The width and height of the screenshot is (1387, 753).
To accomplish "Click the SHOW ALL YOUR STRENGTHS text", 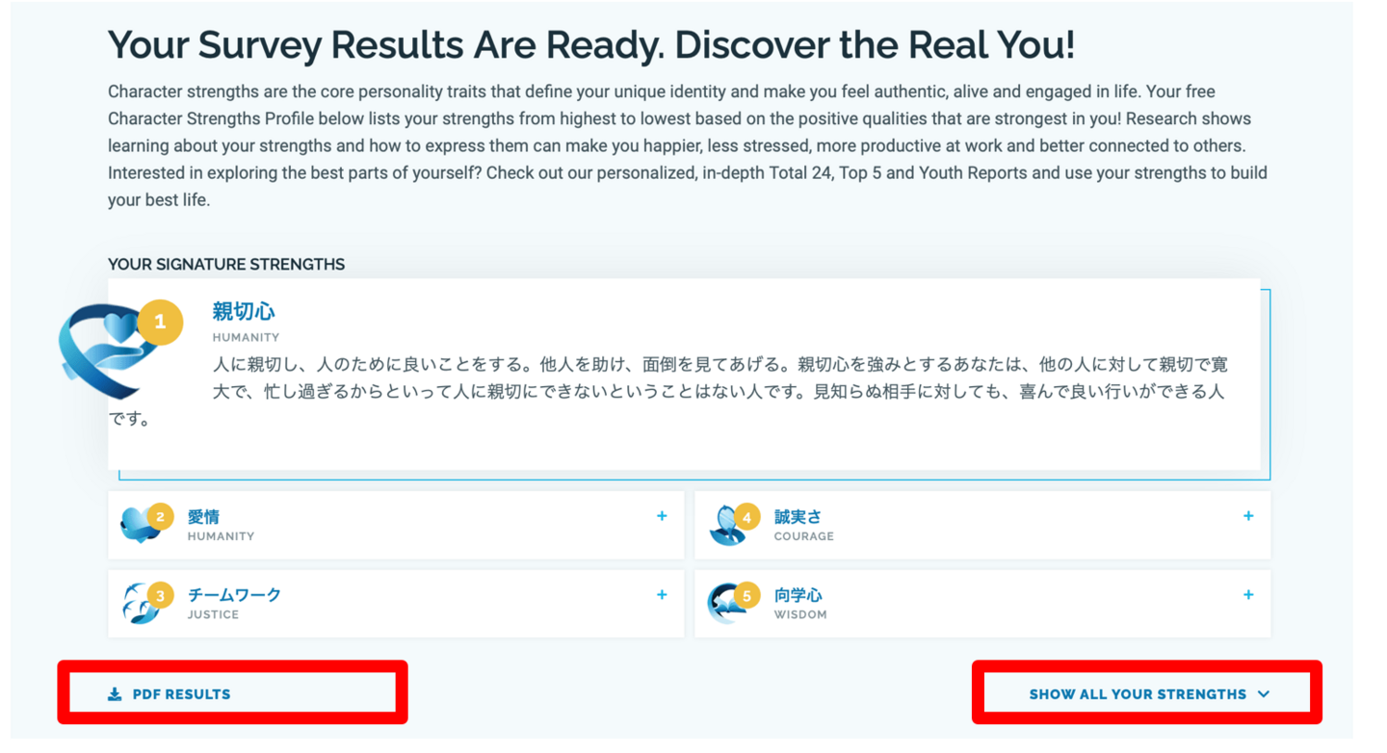I will pyautogui.click(x=1138, y=694).
